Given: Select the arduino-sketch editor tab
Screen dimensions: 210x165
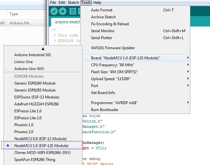Looking at the screenshot, I should point(66,22).
